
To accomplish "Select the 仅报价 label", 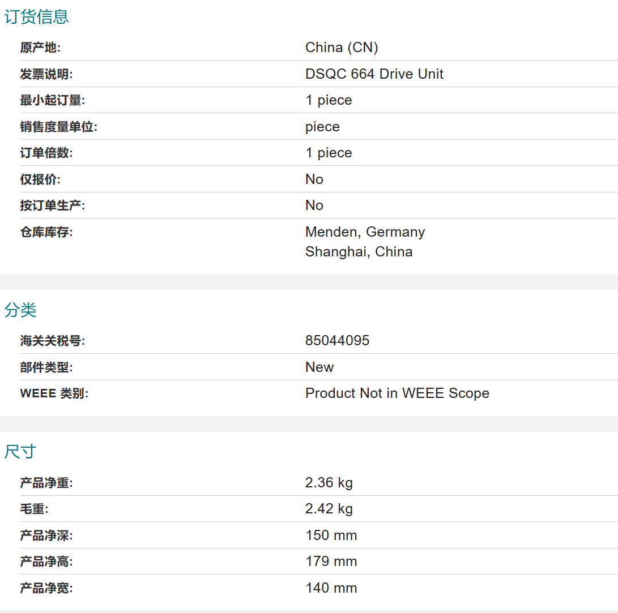I will [40, 179].
